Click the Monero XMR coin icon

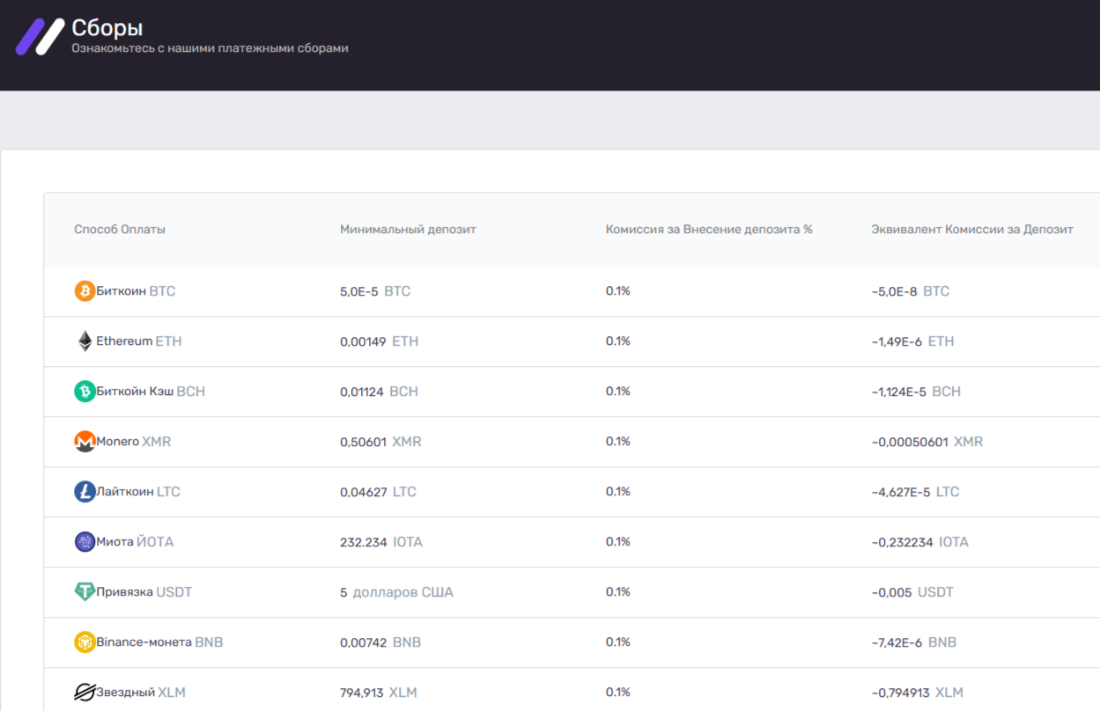click(85, 442)
